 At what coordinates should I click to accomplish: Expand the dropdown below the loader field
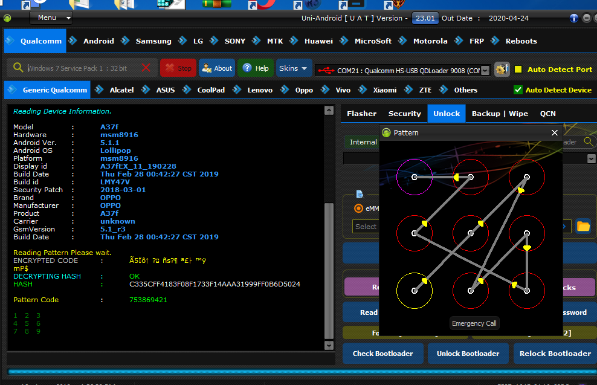[x=591, y=158]
